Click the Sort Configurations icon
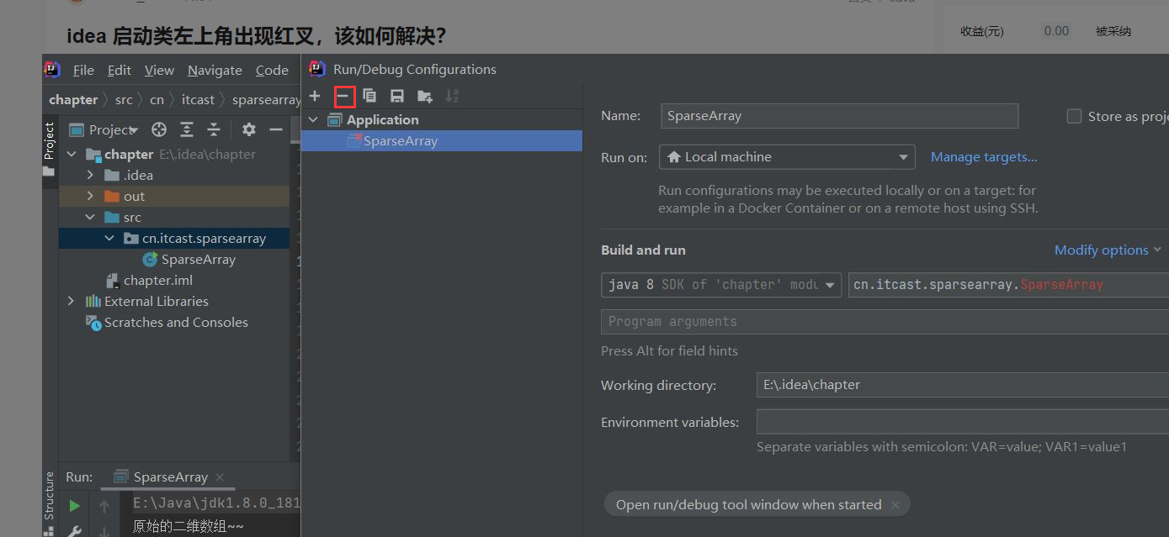Image resolution: width=1169 pixels, height=537 pixels. pos(452,97)
